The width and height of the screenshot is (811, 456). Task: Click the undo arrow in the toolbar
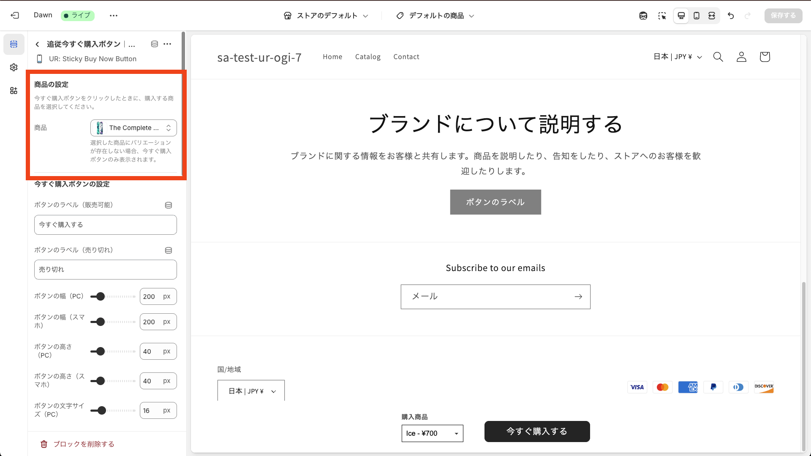point(731,16)
